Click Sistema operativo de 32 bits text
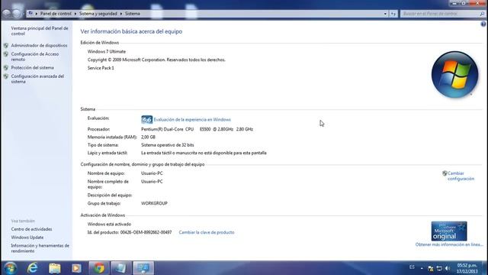The image size is (488, 275). [x=168, y=145]
